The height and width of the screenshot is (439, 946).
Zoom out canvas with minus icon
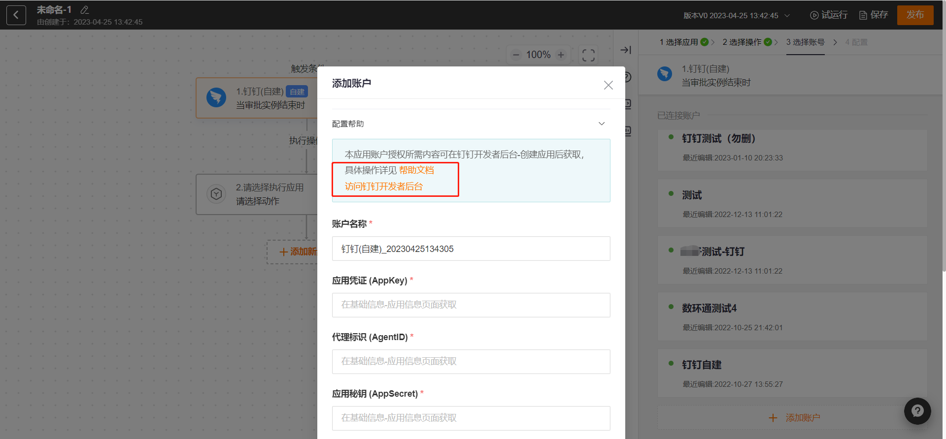pyautogui.click(x=516, y=55)
